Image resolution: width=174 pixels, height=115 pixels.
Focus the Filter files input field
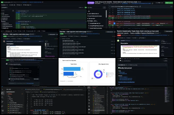click(95, 7)
